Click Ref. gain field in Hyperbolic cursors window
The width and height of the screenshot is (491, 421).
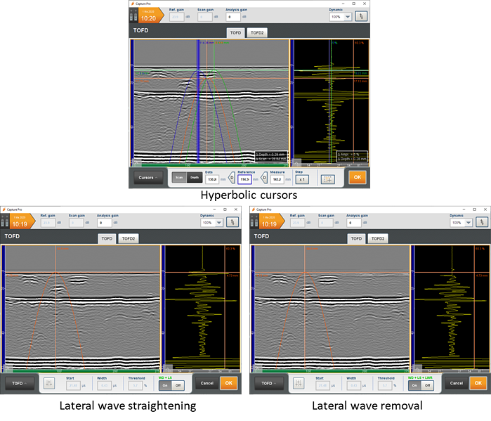(176, 17)
